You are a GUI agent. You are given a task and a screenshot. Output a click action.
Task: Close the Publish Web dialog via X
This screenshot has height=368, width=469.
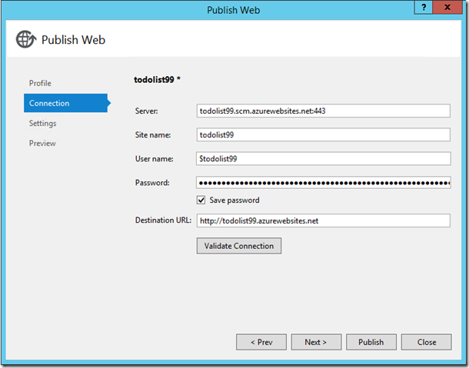tap(447, 7)
